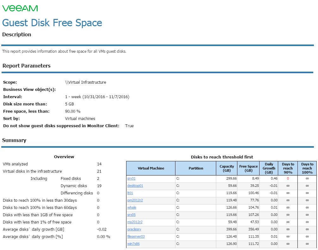Select the Guest Disk Free Space title
Image resolution: width=318 pixels, height=250 pixels.
point(52,23)
